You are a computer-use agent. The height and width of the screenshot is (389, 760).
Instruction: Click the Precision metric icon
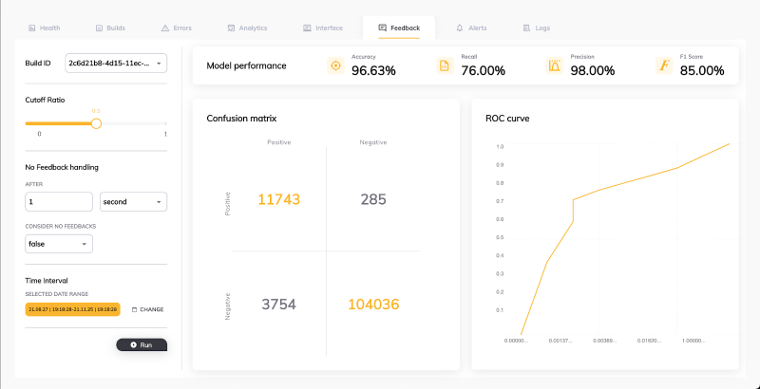(555, 65)
